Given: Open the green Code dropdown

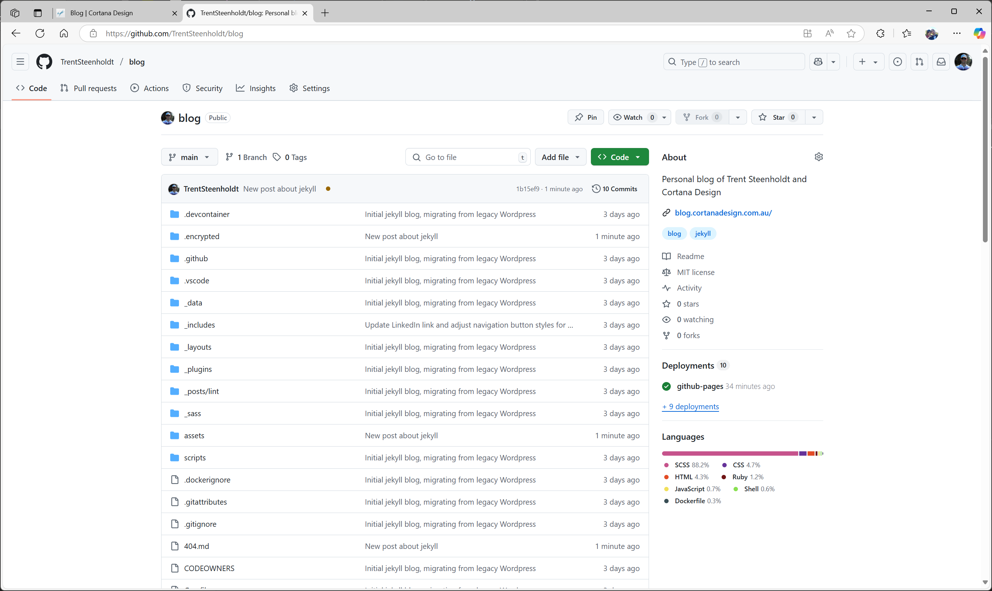Looking at the screenshot, I should (620, 157).
